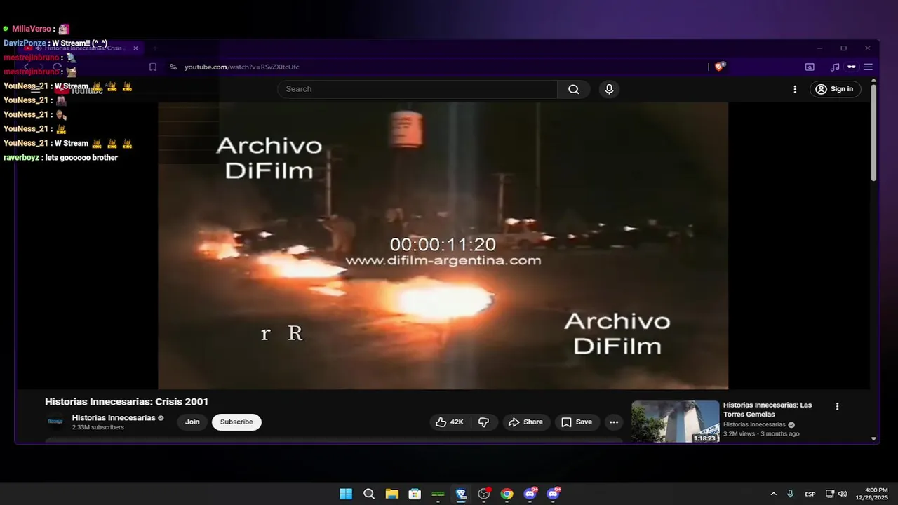Screen dimensions: 898x505
Task: Open second Discord taskbar icon
Action: click(x=553, y=494)
